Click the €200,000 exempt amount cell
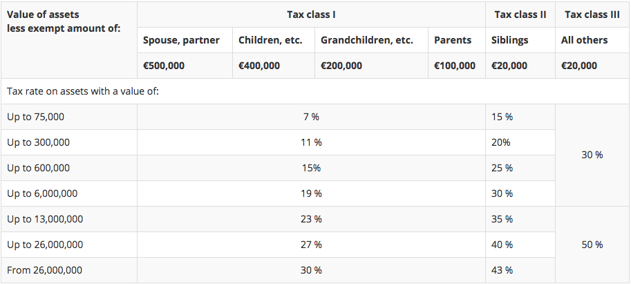 pos(341,66)
